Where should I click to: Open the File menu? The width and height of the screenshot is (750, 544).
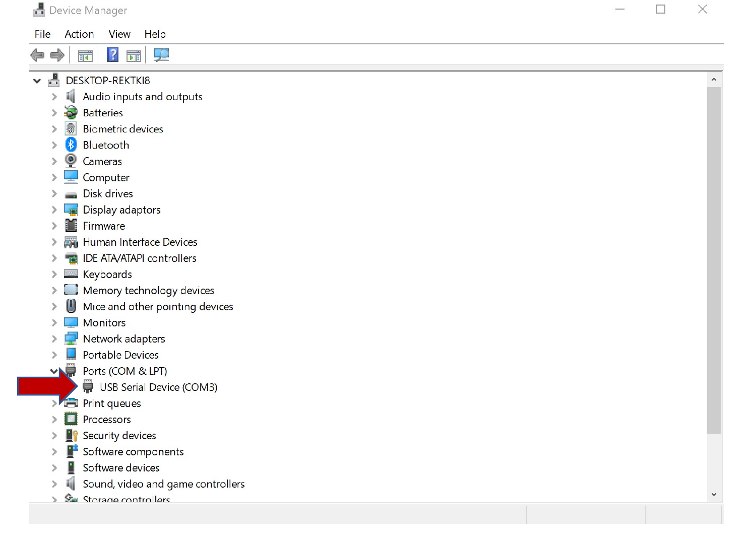tap(42, 34)
